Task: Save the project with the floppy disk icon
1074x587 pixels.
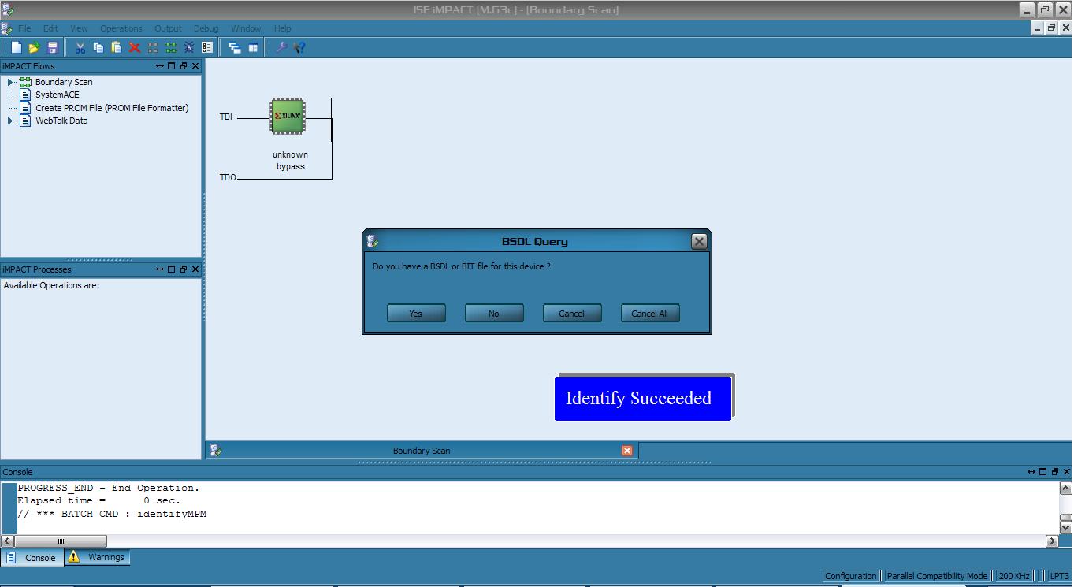Action: [x=53, y=47]
